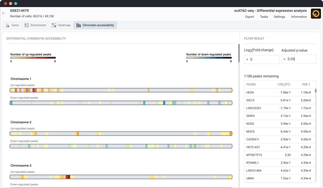Click the main panel vertical scrollbar
Viewport: 323px width, 188px height.
click(x=239, y=53)
